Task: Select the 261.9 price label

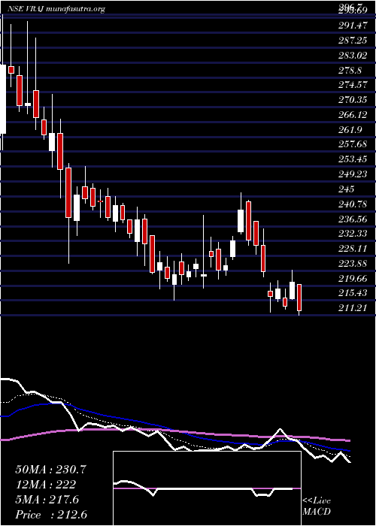Action: [x=350, y=130]
